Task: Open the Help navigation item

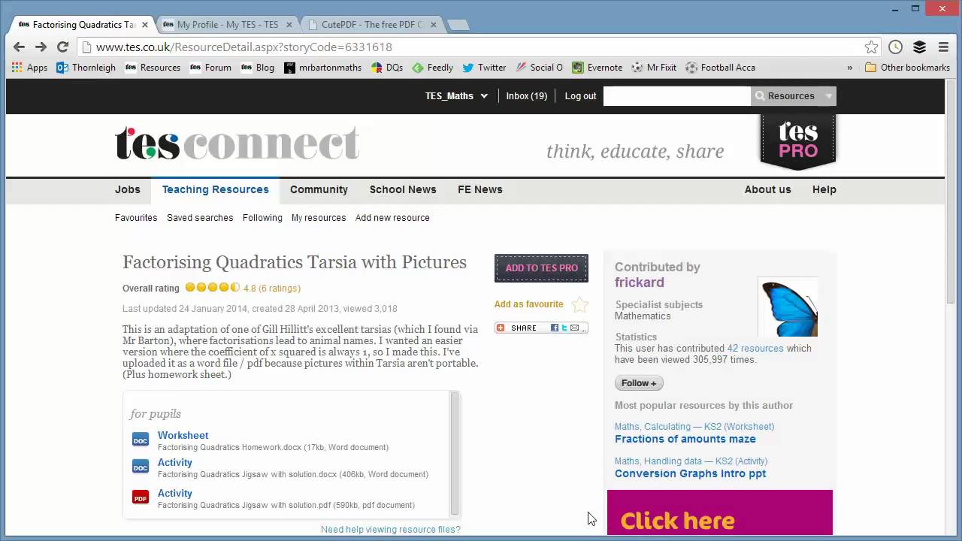Action: click(824, 189)
